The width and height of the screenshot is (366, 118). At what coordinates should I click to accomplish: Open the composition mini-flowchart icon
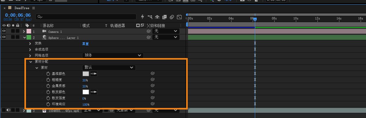[x=150, y=17]
